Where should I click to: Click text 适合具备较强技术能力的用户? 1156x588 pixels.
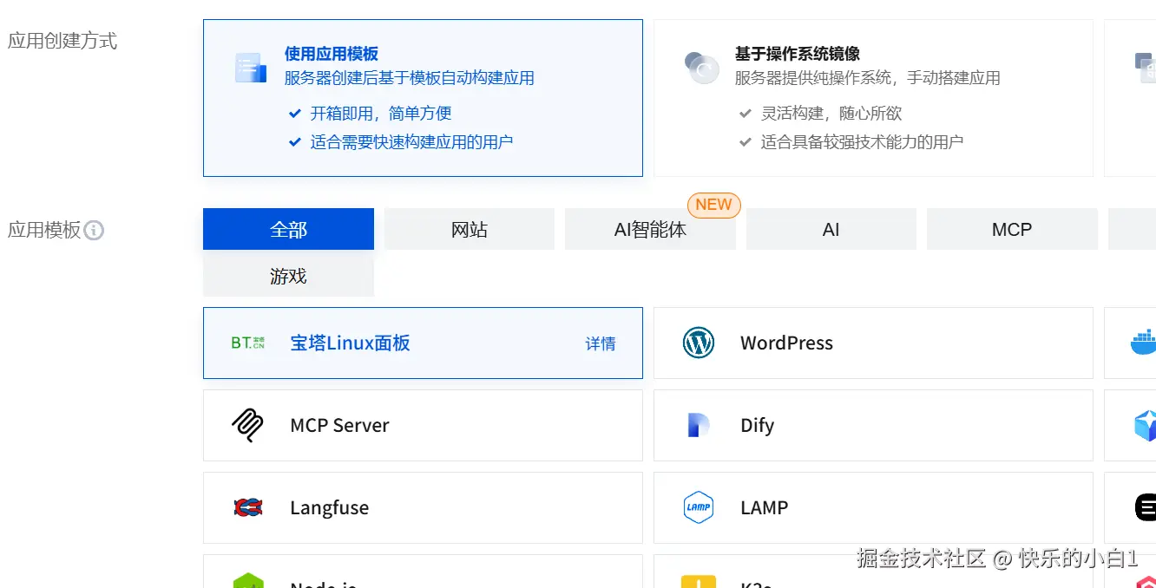tap(863, 142)
